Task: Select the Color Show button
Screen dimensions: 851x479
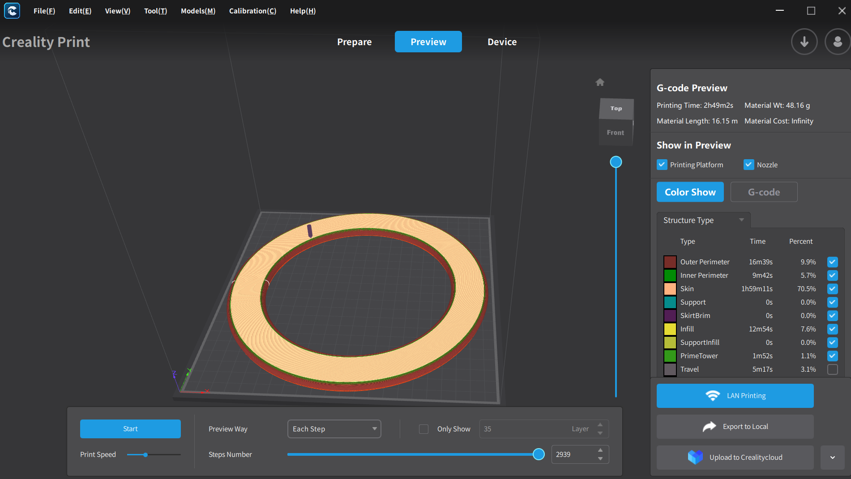Action: (x=690, y=192)
